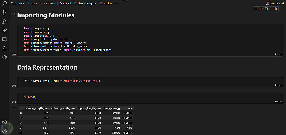The image size is (286, 135).
Task: Click Run All in notebook toolbar
Action: click(x=65, y=3)
